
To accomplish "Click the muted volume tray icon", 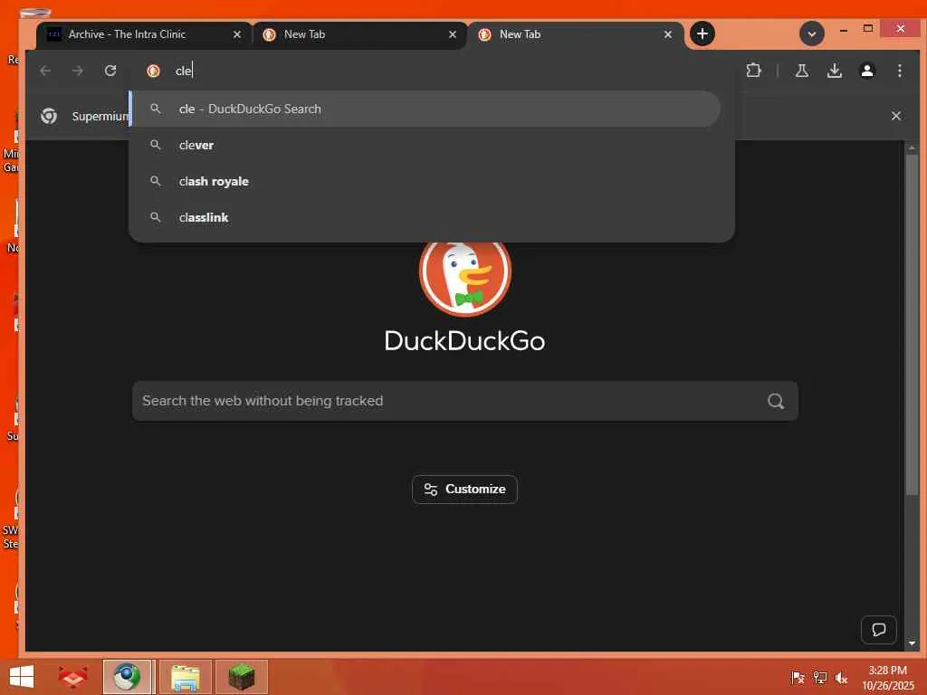I will [841, 677].
